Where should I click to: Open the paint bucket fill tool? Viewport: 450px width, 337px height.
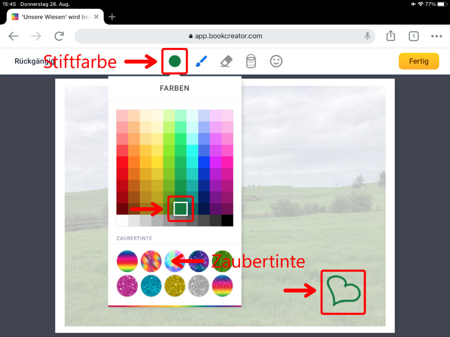(250, 61)
